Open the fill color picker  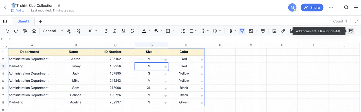(x=158, y=31)
